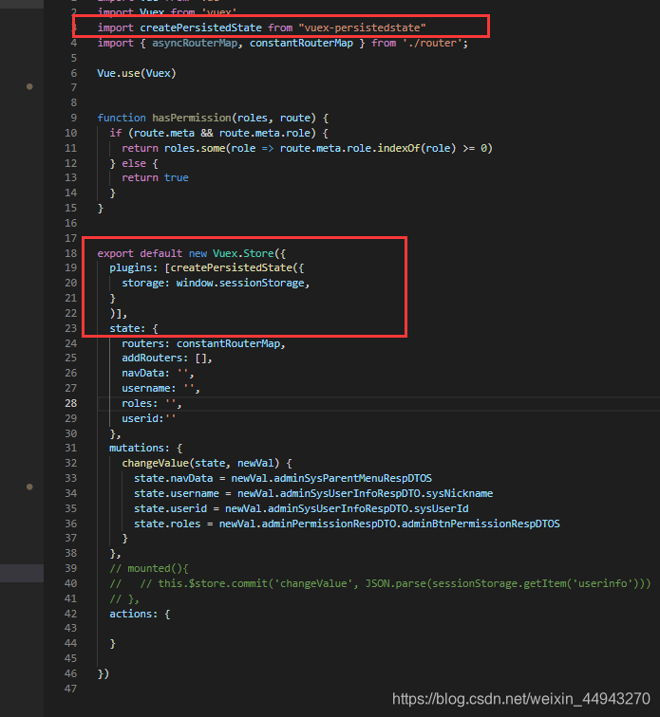Click the username: '' property in state
Image resolution: width=660 pixels, height=717 pixels.
tap(160, 388)
